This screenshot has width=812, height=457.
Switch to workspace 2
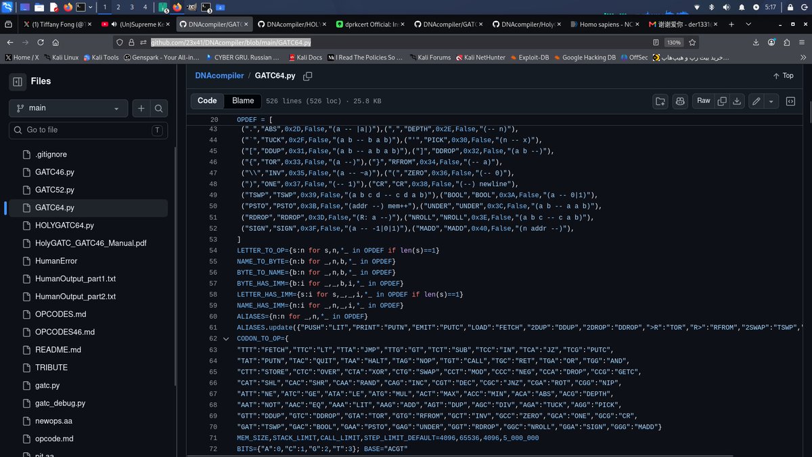click(x=118, y=7)
